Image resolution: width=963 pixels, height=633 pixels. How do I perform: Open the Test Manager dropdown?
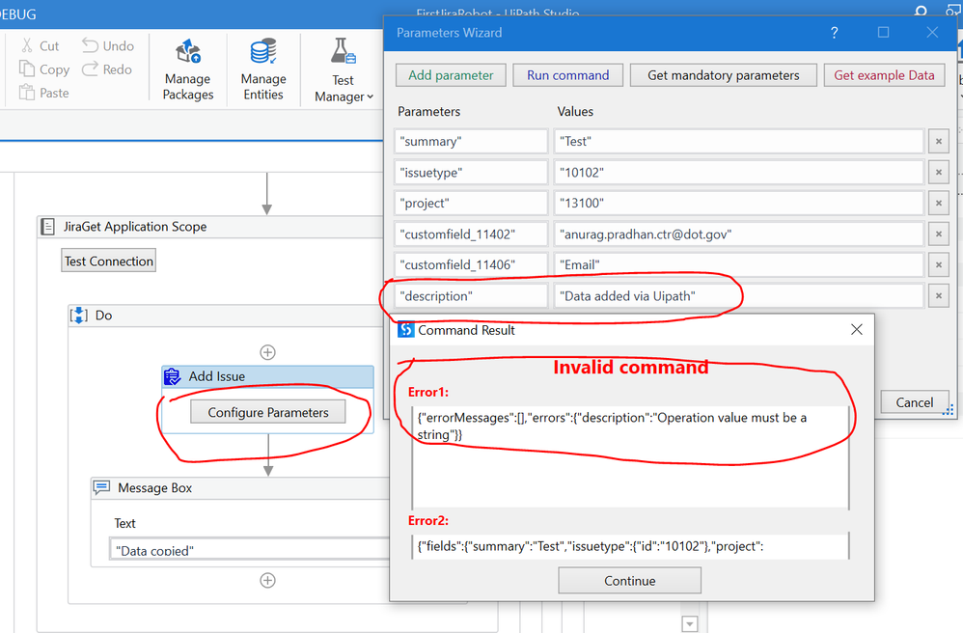344,70
